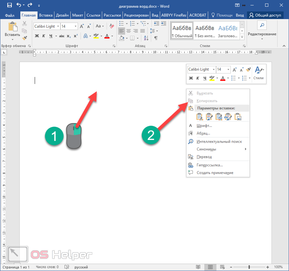Click the Save icon in title bar
289x271 pixels.
point(9,5)
